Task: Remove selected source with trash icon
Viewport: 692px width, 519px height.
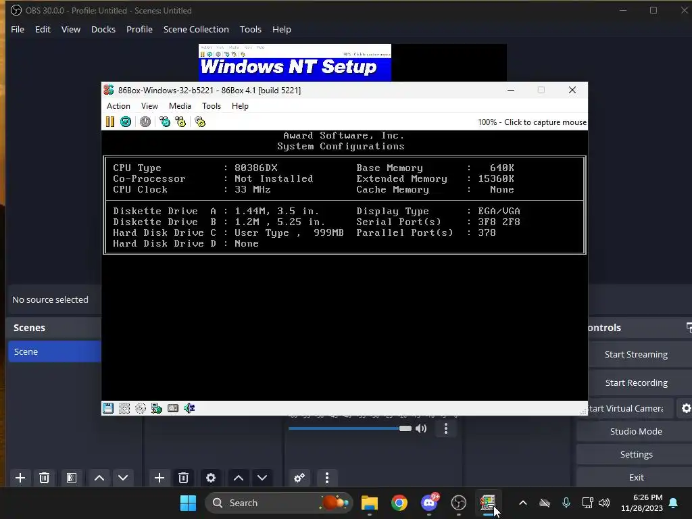Action: (x=184, y=478)
